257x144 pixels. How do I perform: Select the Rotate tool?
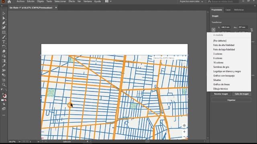pyautogui.click(x=4, y=46)
